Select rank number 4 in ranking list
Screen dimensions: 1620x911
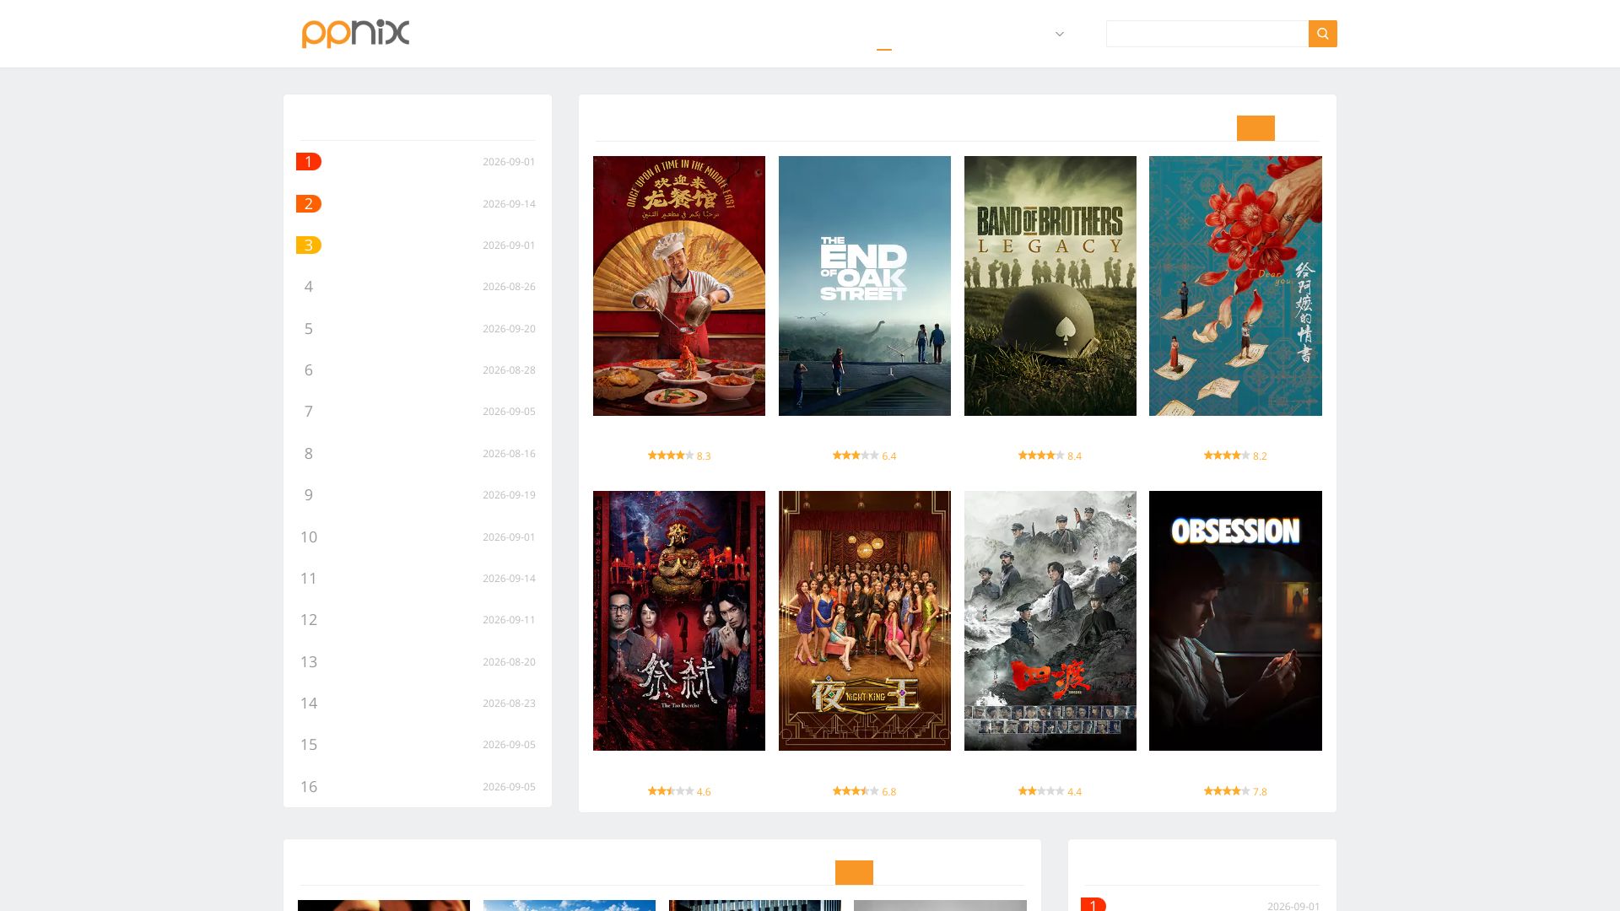tap(309, 287)
